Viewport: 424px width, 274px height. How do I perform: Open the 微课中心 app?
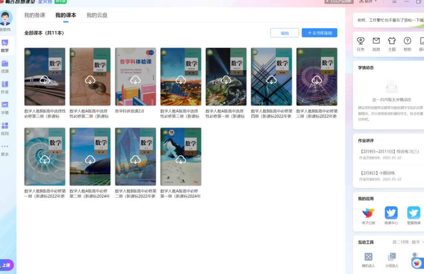391,216
